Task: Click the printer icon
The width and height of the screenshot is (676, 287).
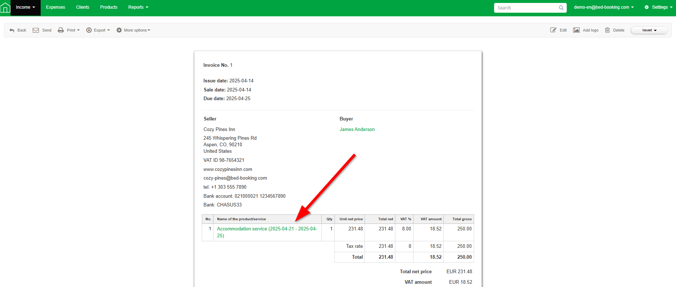Action: tap(61, 30)
